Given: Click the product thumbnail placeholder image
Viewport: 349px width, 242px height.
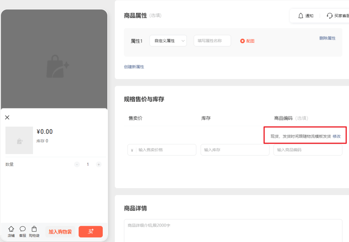Looking at the screenshot, I should click(19, 140).
